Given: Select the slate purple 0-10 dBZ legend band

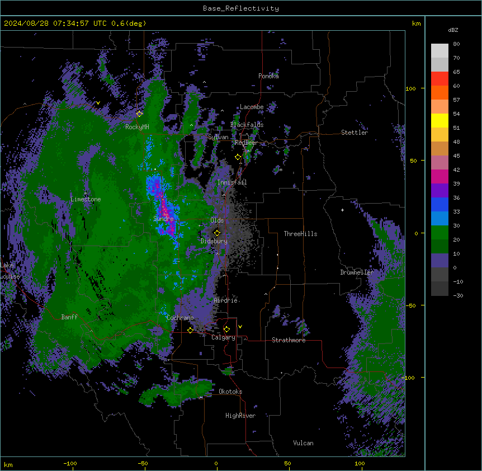Looking at the screenshot, I should (440, 261).
